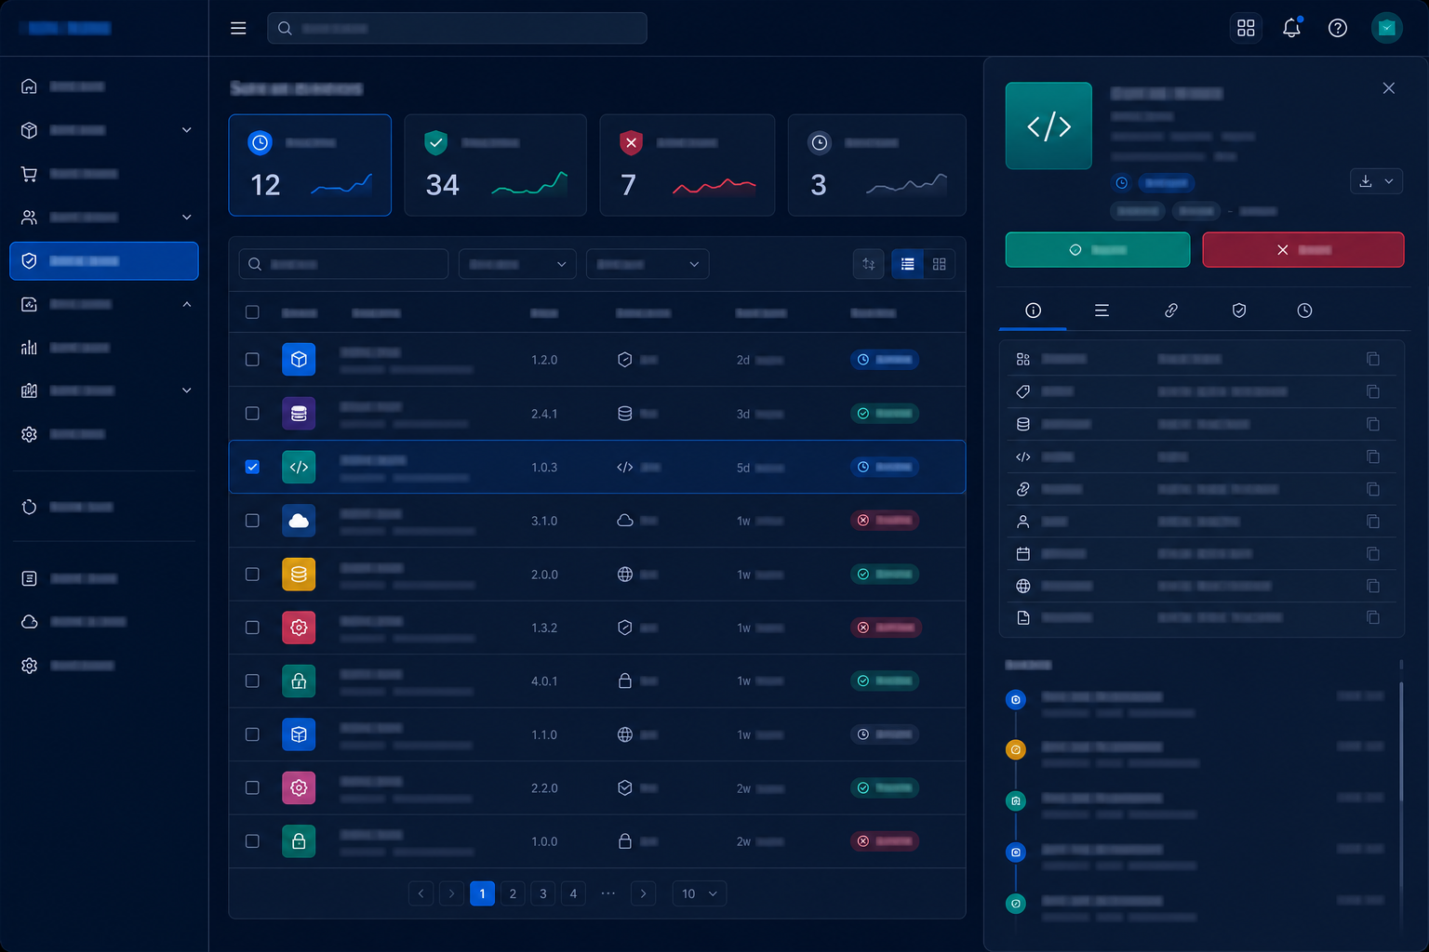The width and height of the screenshot is (1429, 952).
Task: Check the checkbox for the 2.4.1 row
Action: (252, 413)
